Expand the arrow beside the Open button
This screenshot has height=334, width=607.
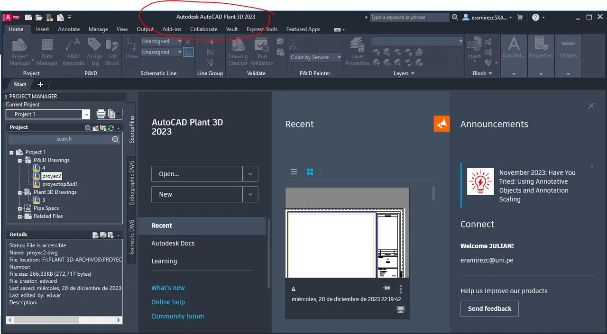(250, 174)
